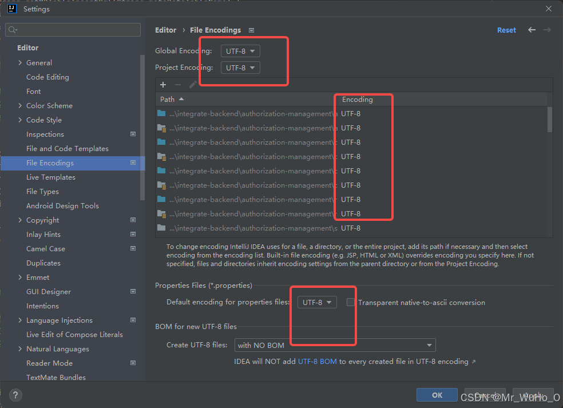This screenshot has width=563, height=408.
Task: Click the icon beside Copyright in the sidebar
Action: pyautogui.click(x=133, y=220)
